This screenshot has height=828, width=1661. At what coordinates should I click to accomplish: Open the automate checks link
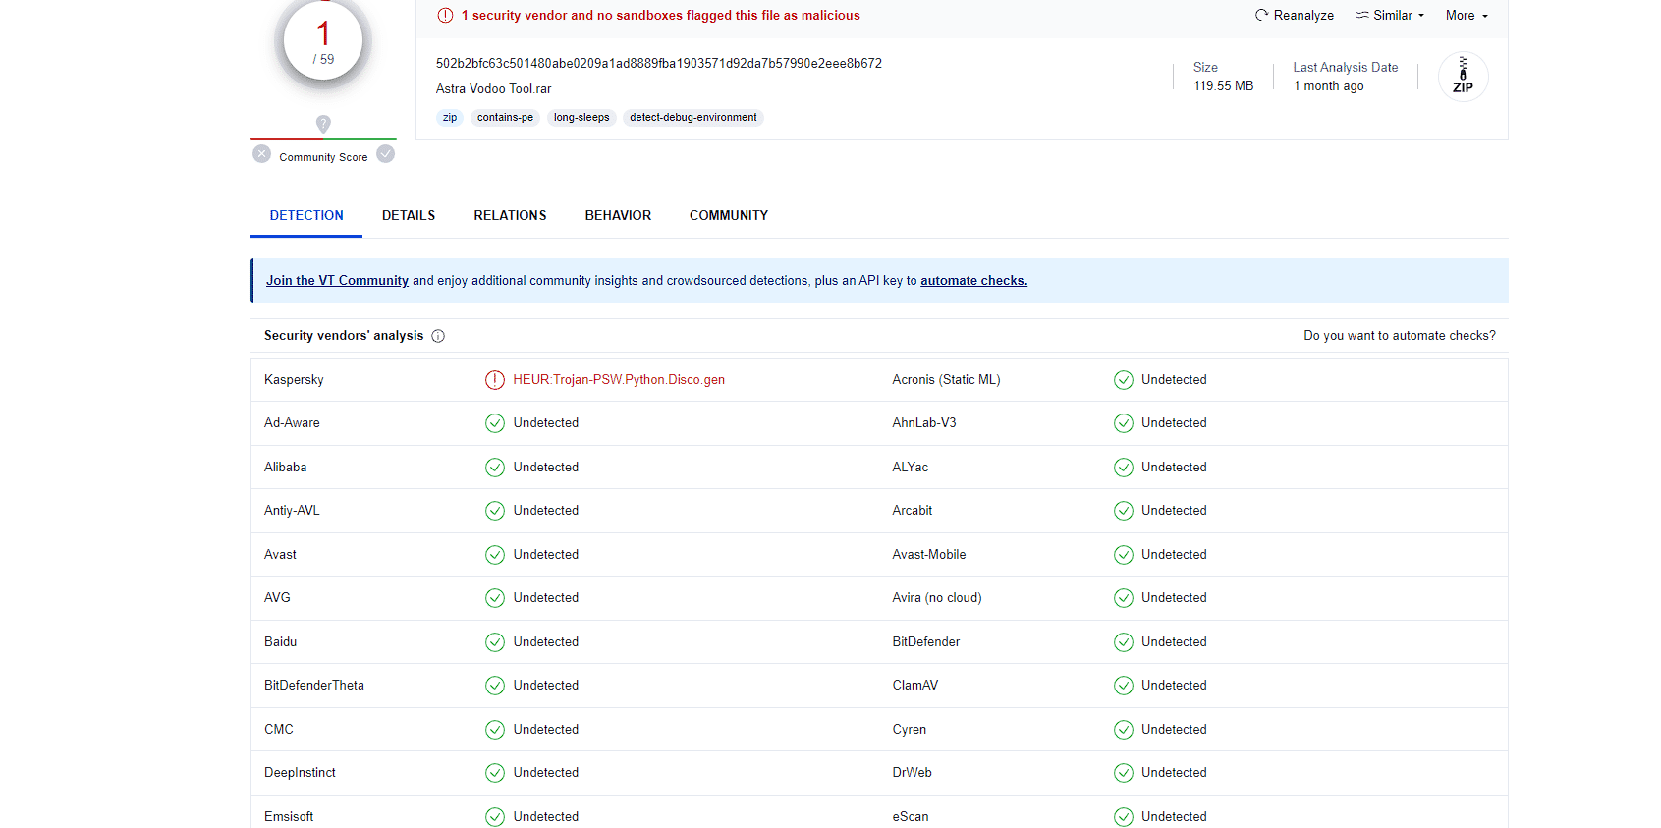tap(973, 281)
